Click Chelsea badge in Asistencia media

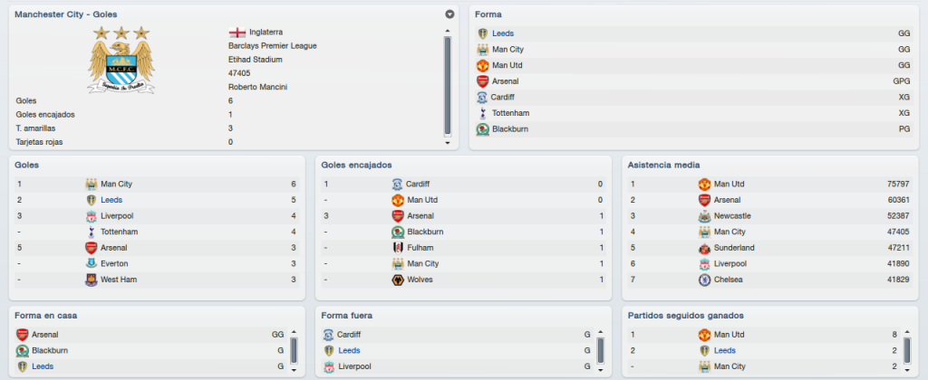coord(704,280)
